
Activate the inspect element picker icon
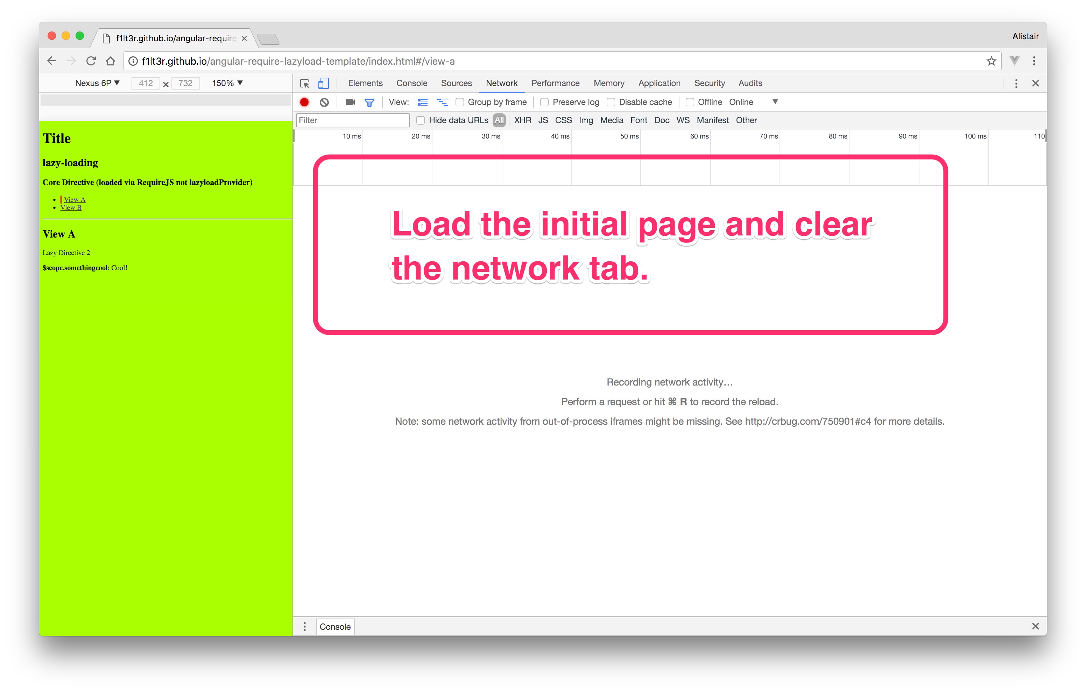(x=304, y=84)
